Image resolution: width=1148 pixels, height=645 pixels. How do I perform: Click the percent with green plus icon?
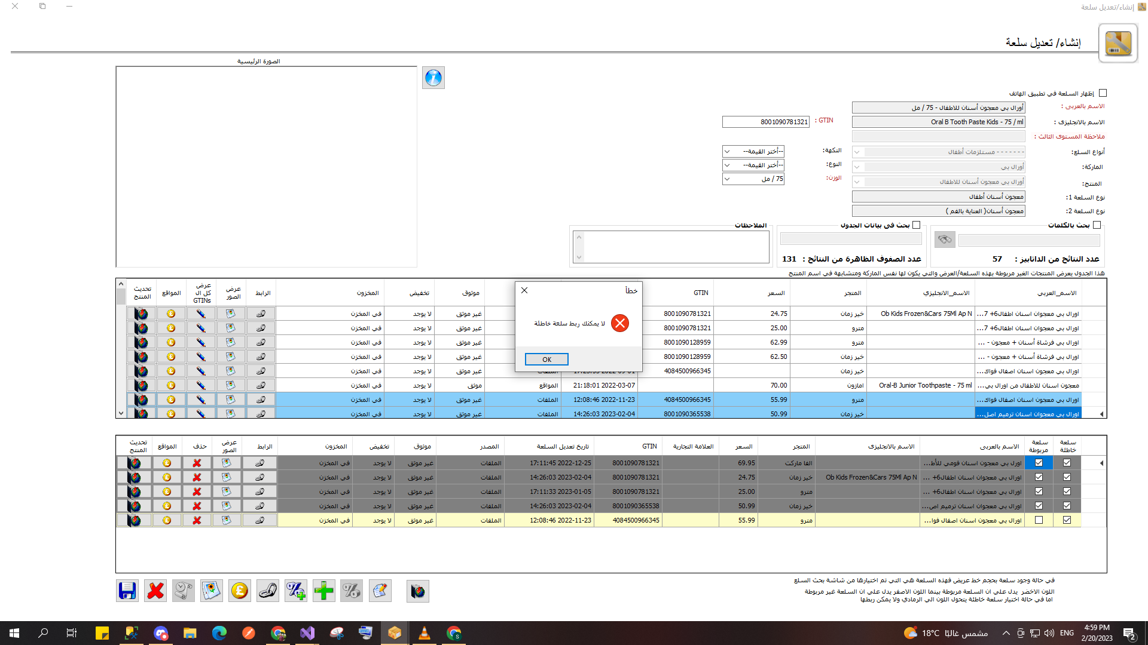coord(296,591)
